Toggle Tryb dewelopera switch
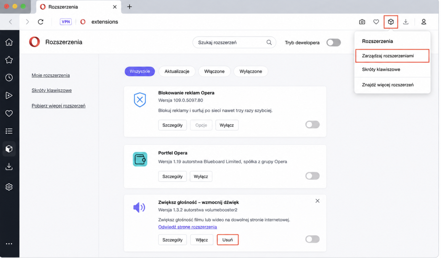The height and width of the screenshot is (258, 441). pyautogui.click(x=334, y=43)
